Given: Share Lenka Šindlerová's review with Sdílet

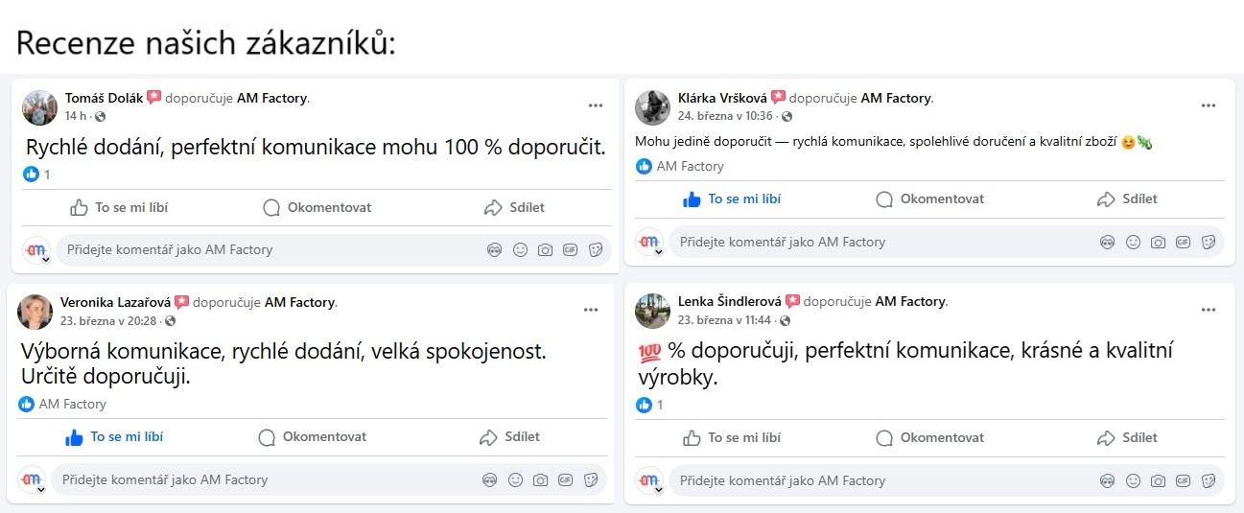Looking at the screenshot, I should (x=1127, y=438).
